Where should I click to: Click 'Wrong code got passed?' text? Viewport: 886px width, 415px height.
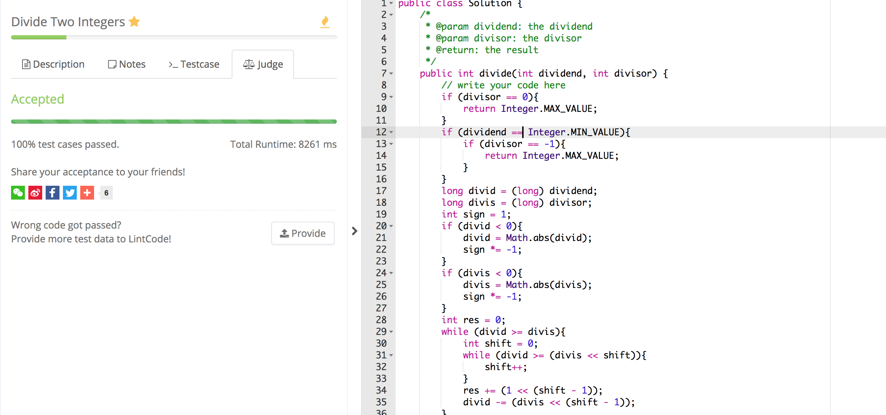click(x=66, y=225)
